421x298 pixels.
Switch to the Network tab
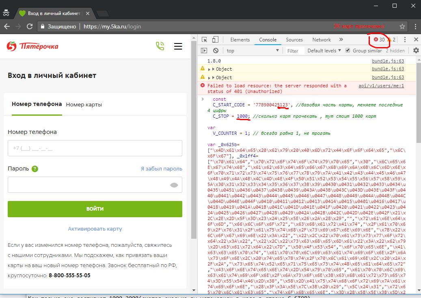(322, 40)
